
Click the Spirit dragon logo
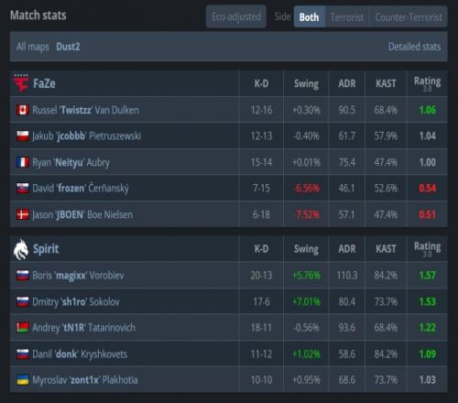pyautogui.click(x=21, y=249)
